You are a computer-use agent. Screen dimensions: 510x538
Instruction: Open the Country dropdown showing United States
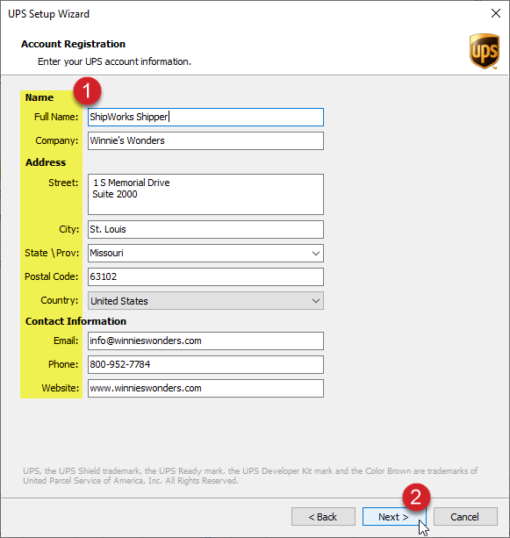coord(205,301)
